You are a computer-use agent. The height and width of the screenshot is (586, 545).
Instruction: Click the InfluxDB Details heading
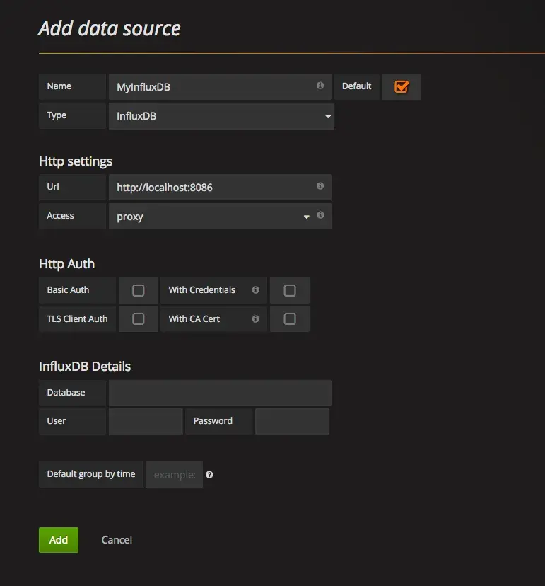coord(85,367)
